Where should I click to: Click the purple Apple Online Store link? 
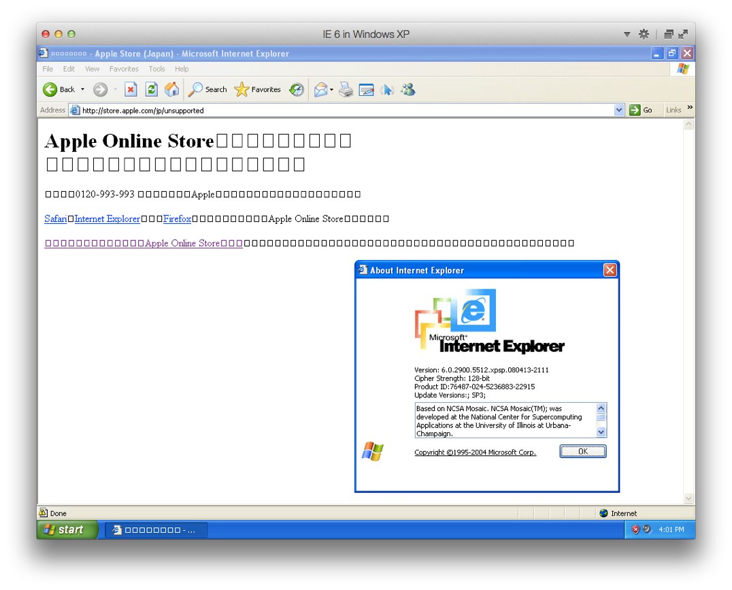[144, 243]
